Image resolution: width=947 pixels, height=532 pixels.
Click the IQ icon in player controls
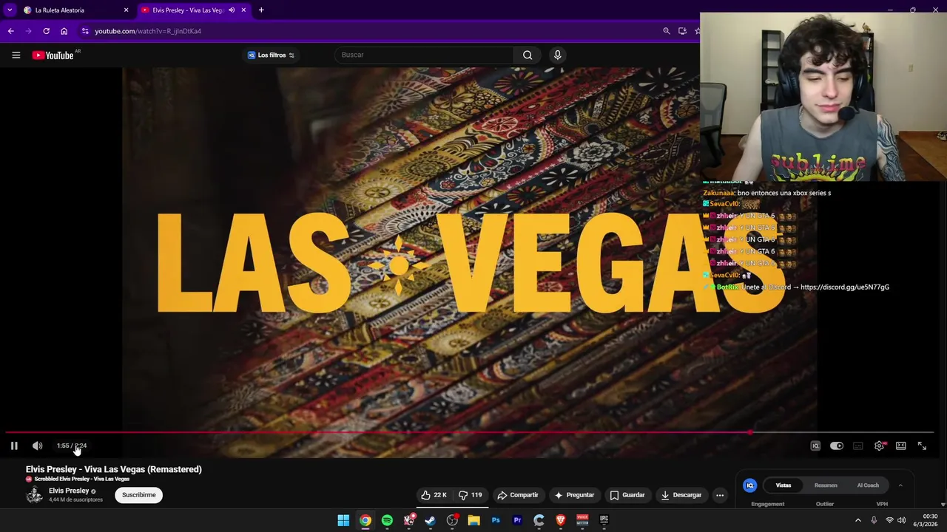815,446
